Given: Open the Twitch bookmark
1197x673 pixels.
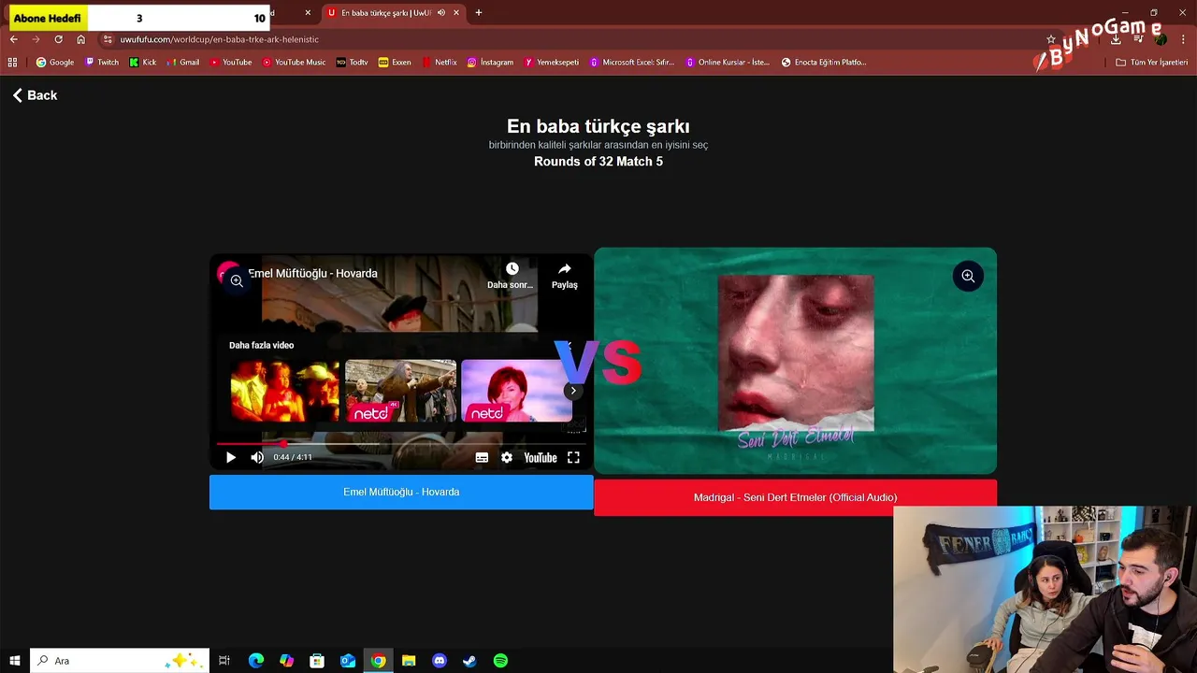Looking at the screenshot, I should (x=102, y=63).
